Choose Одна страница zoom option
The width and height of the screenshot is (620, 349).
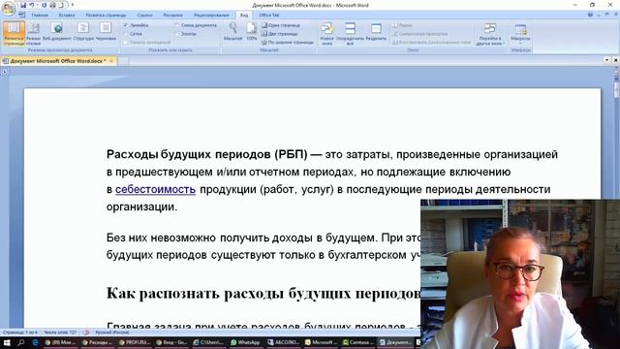point(281,25)
